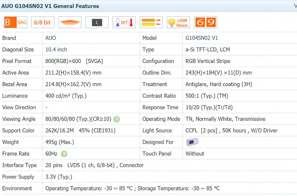Image resolution: width=297 pixels, height=196 pixels.
Task: Click the Brand row label
Action: [9, 38]
